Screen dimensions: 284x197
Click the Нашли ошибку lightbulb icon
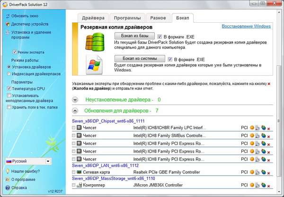8,171
